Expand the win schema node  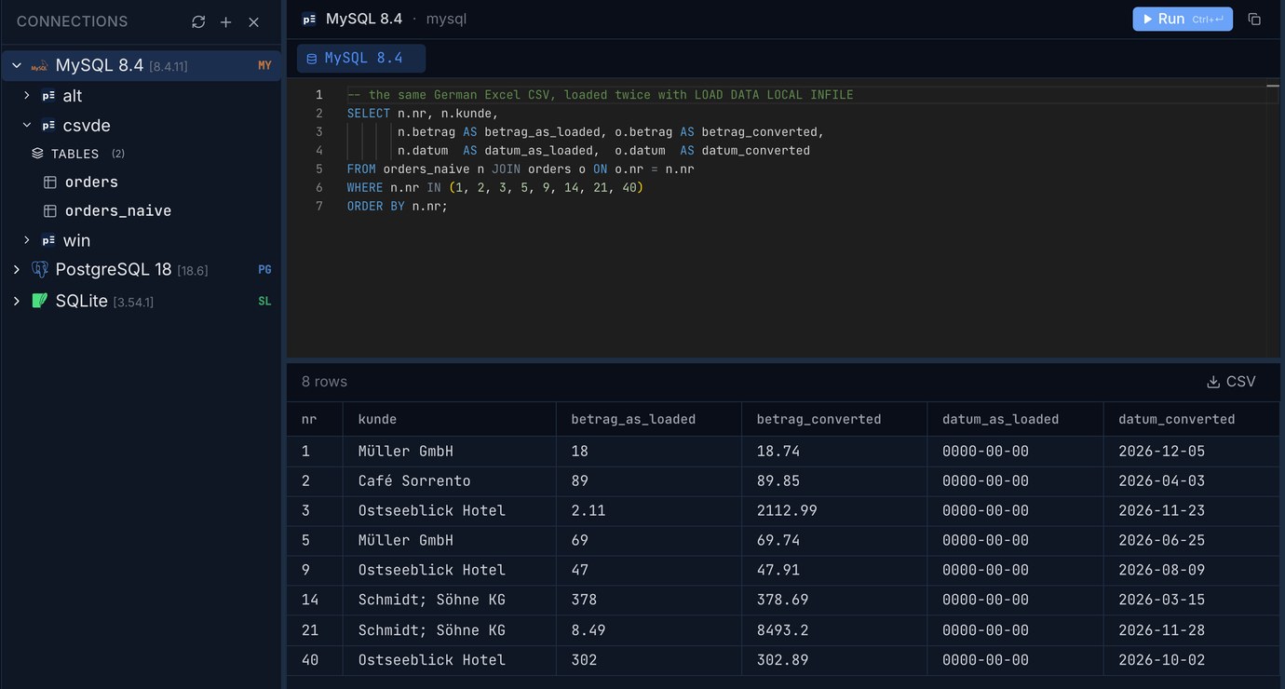[x=26, y=239]
